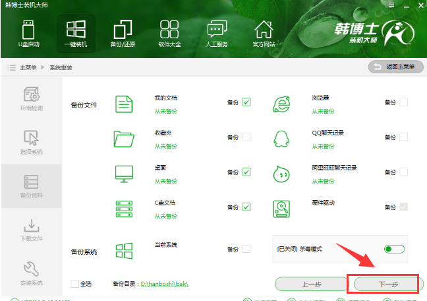Open the hamburger menu in title bar

tap(391, 5)
